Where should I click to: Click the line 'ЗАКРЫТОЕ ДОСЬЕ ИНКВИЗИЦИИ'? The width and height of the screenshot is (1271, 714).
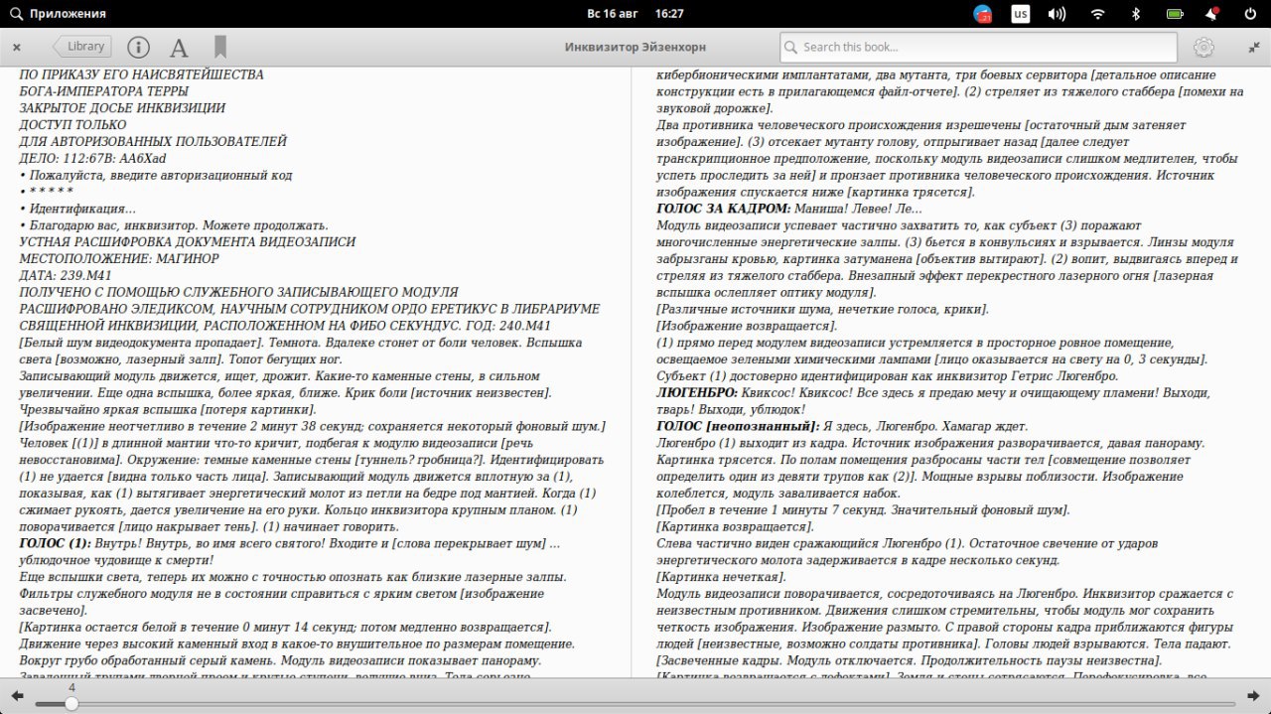click(x=122, y=108)
